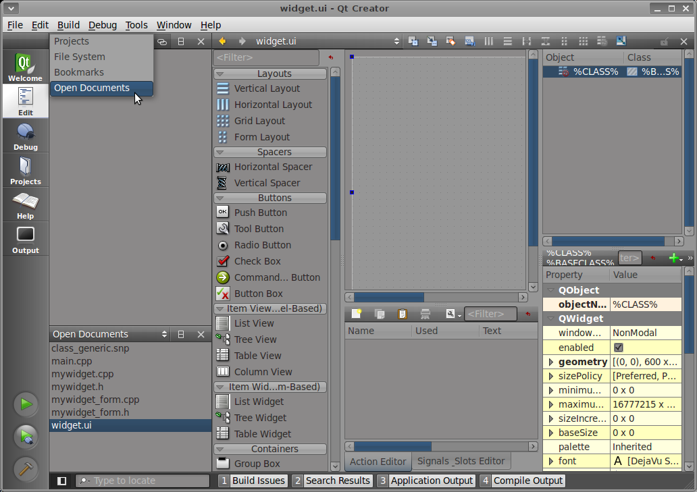Click the Output mode icon

(25, 240)
